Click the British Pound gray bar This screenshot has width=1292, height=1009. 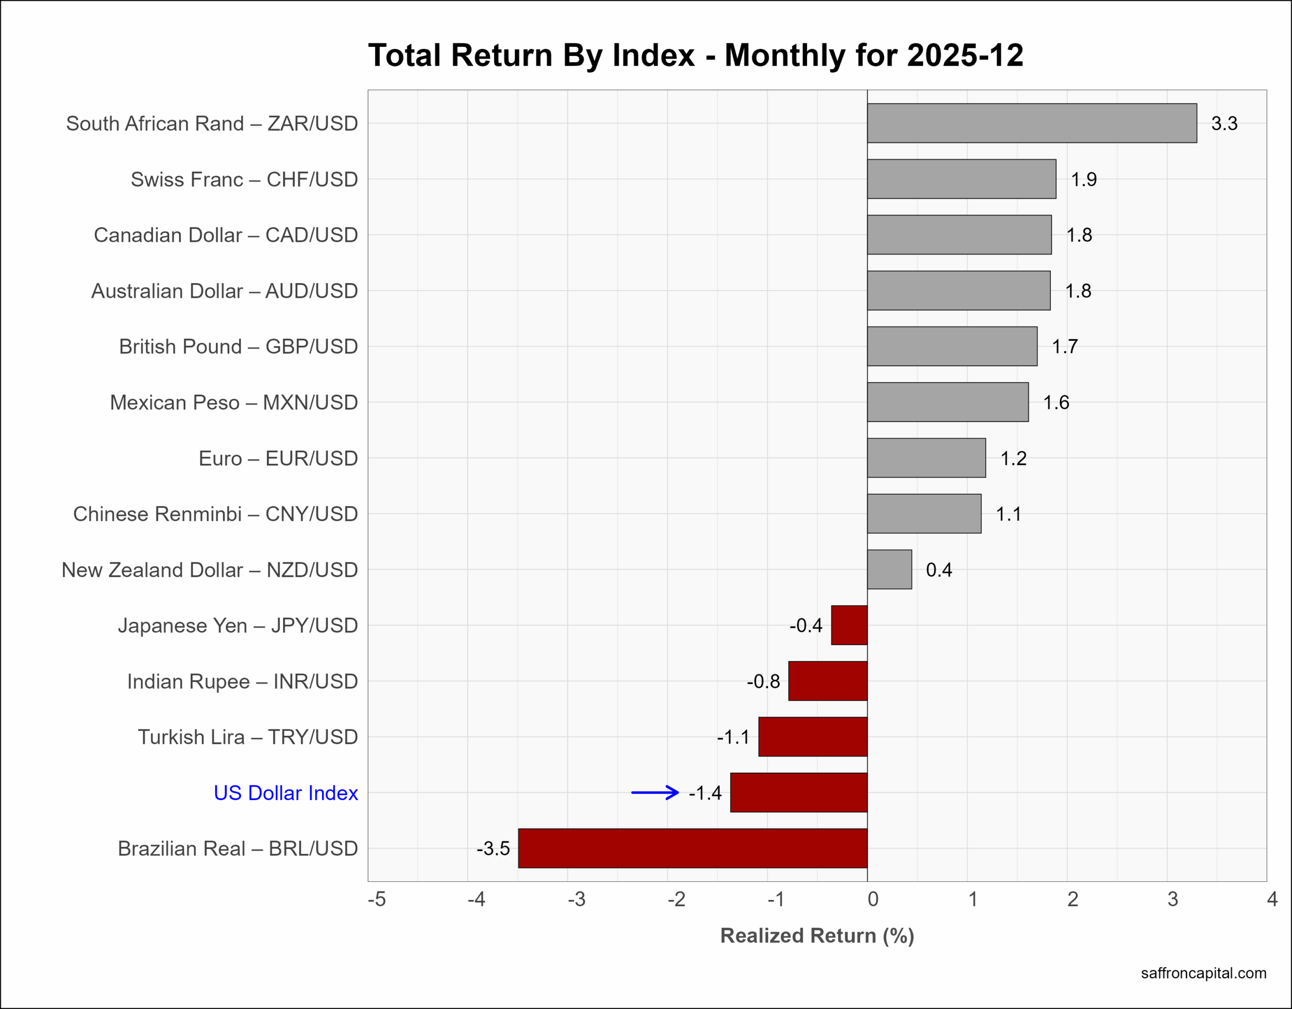(x=952, y=346)
